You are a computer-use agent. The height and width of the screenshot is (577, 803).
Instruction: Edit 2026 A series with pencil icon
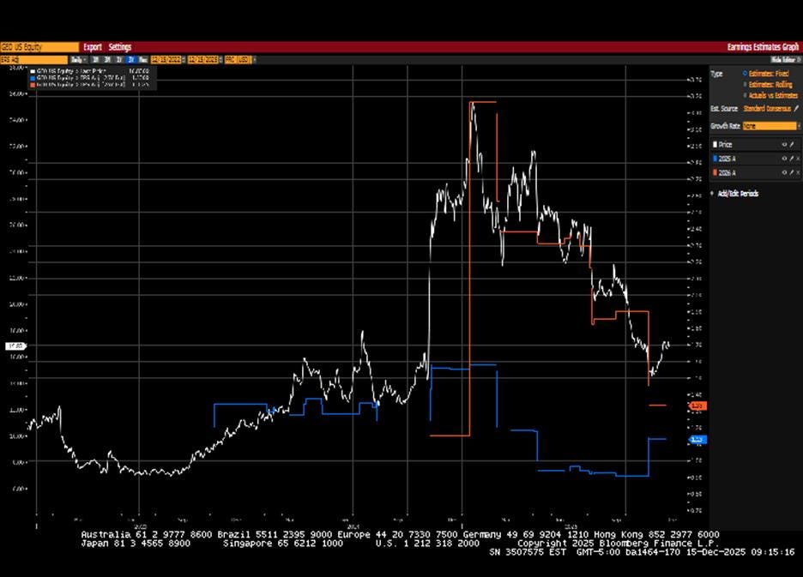[792, 172]
